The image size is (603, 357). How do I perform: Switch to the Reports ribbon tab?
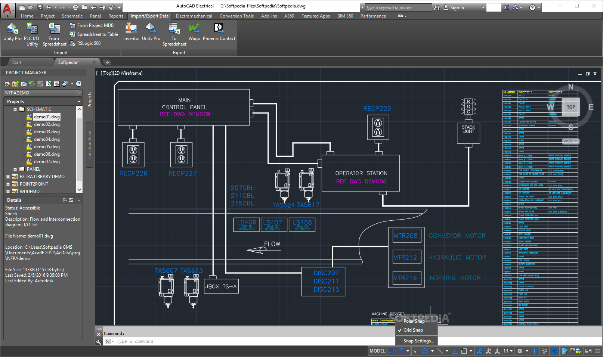click(x=116, y=16)
